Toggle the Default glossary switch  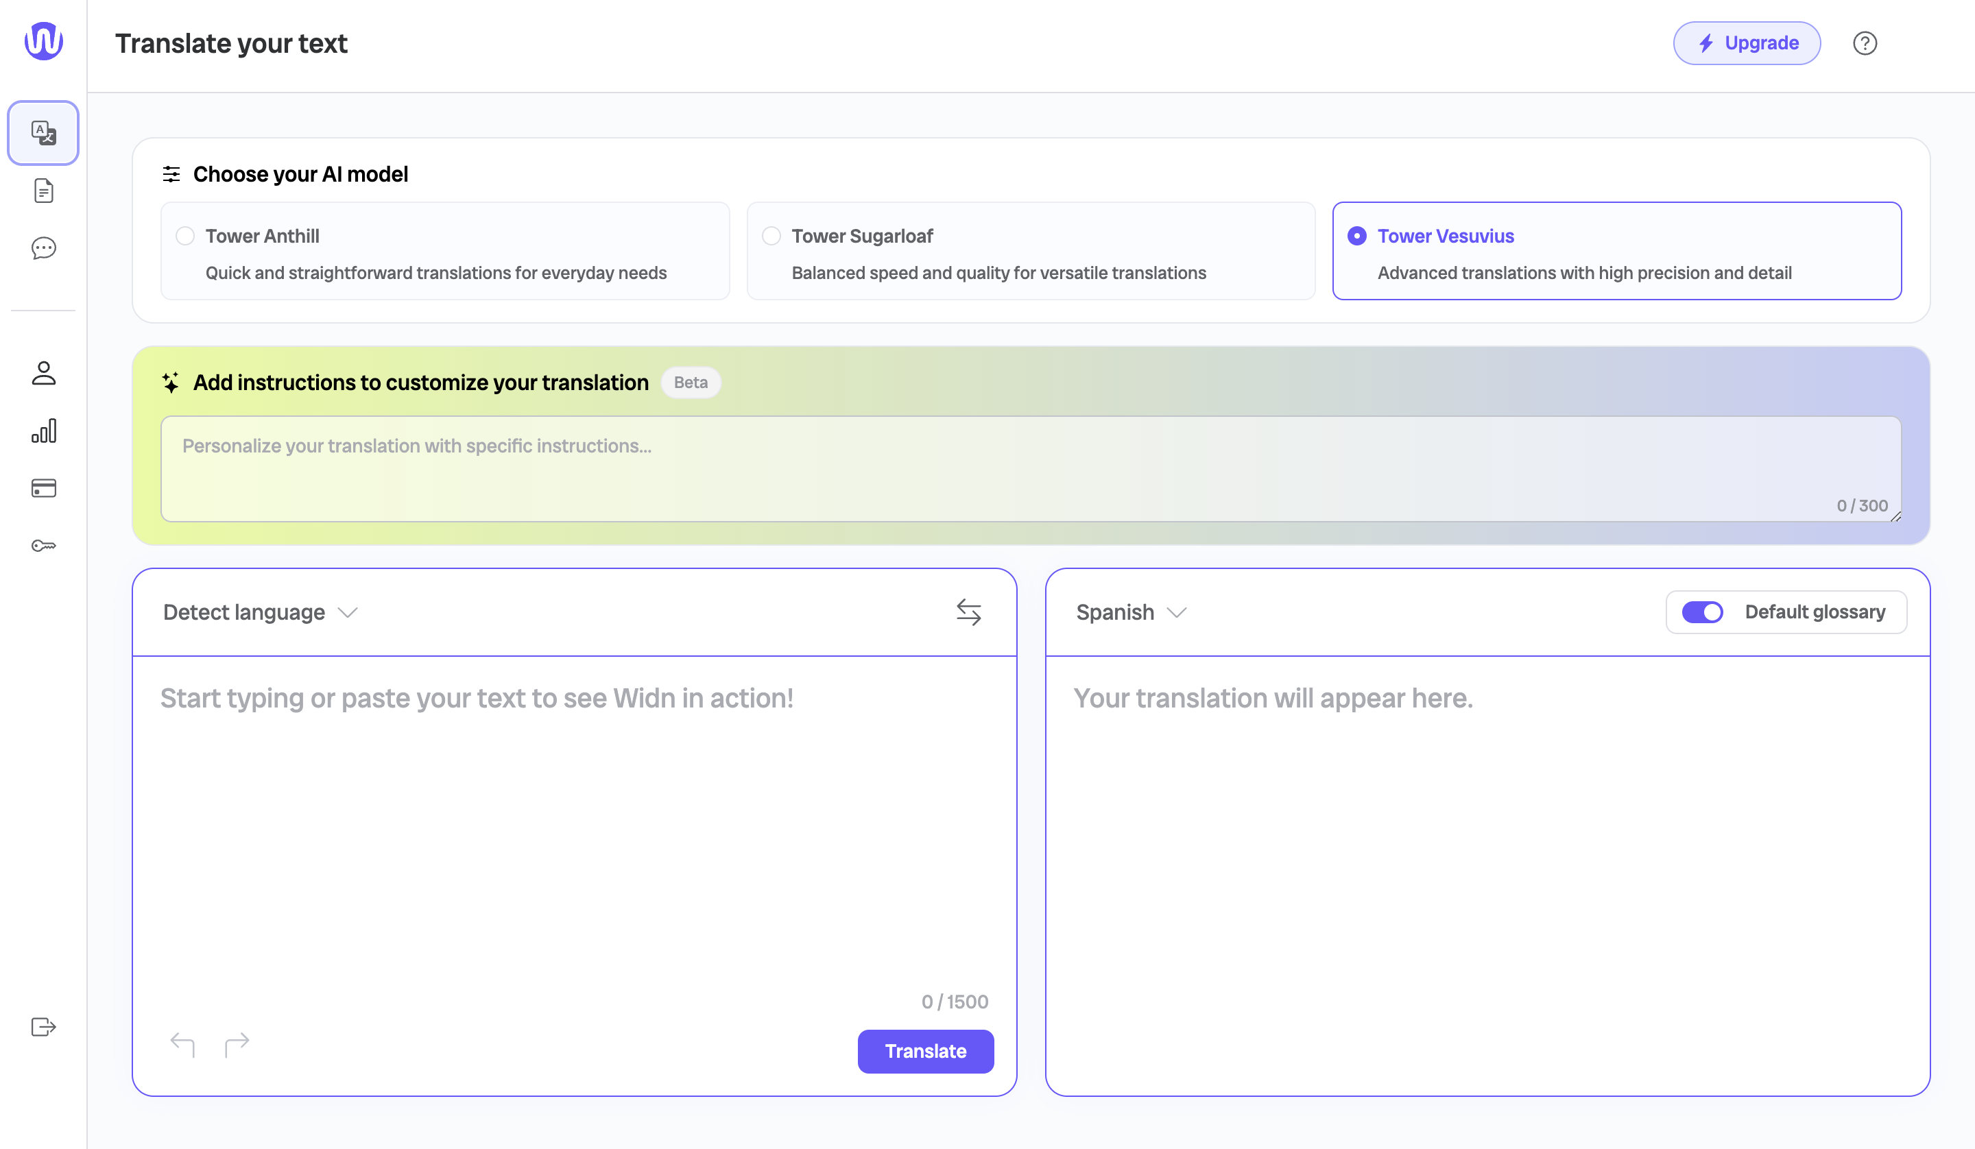tap(1702, 612)
